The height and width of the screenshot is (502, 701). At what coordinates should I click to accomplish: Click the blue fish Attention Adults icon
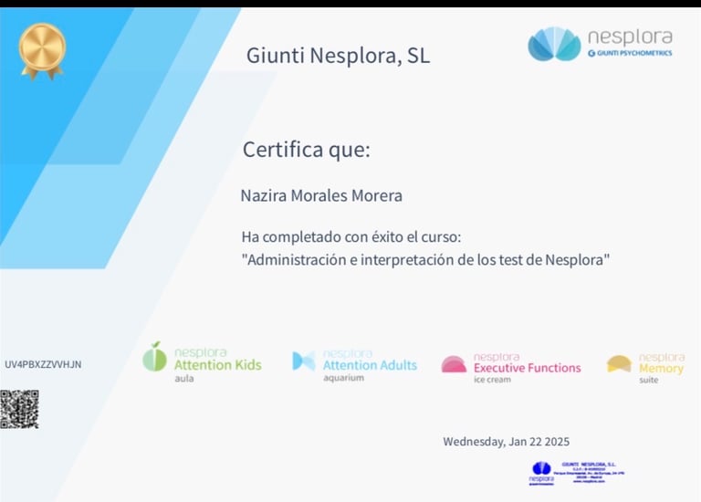click(304, 361)
